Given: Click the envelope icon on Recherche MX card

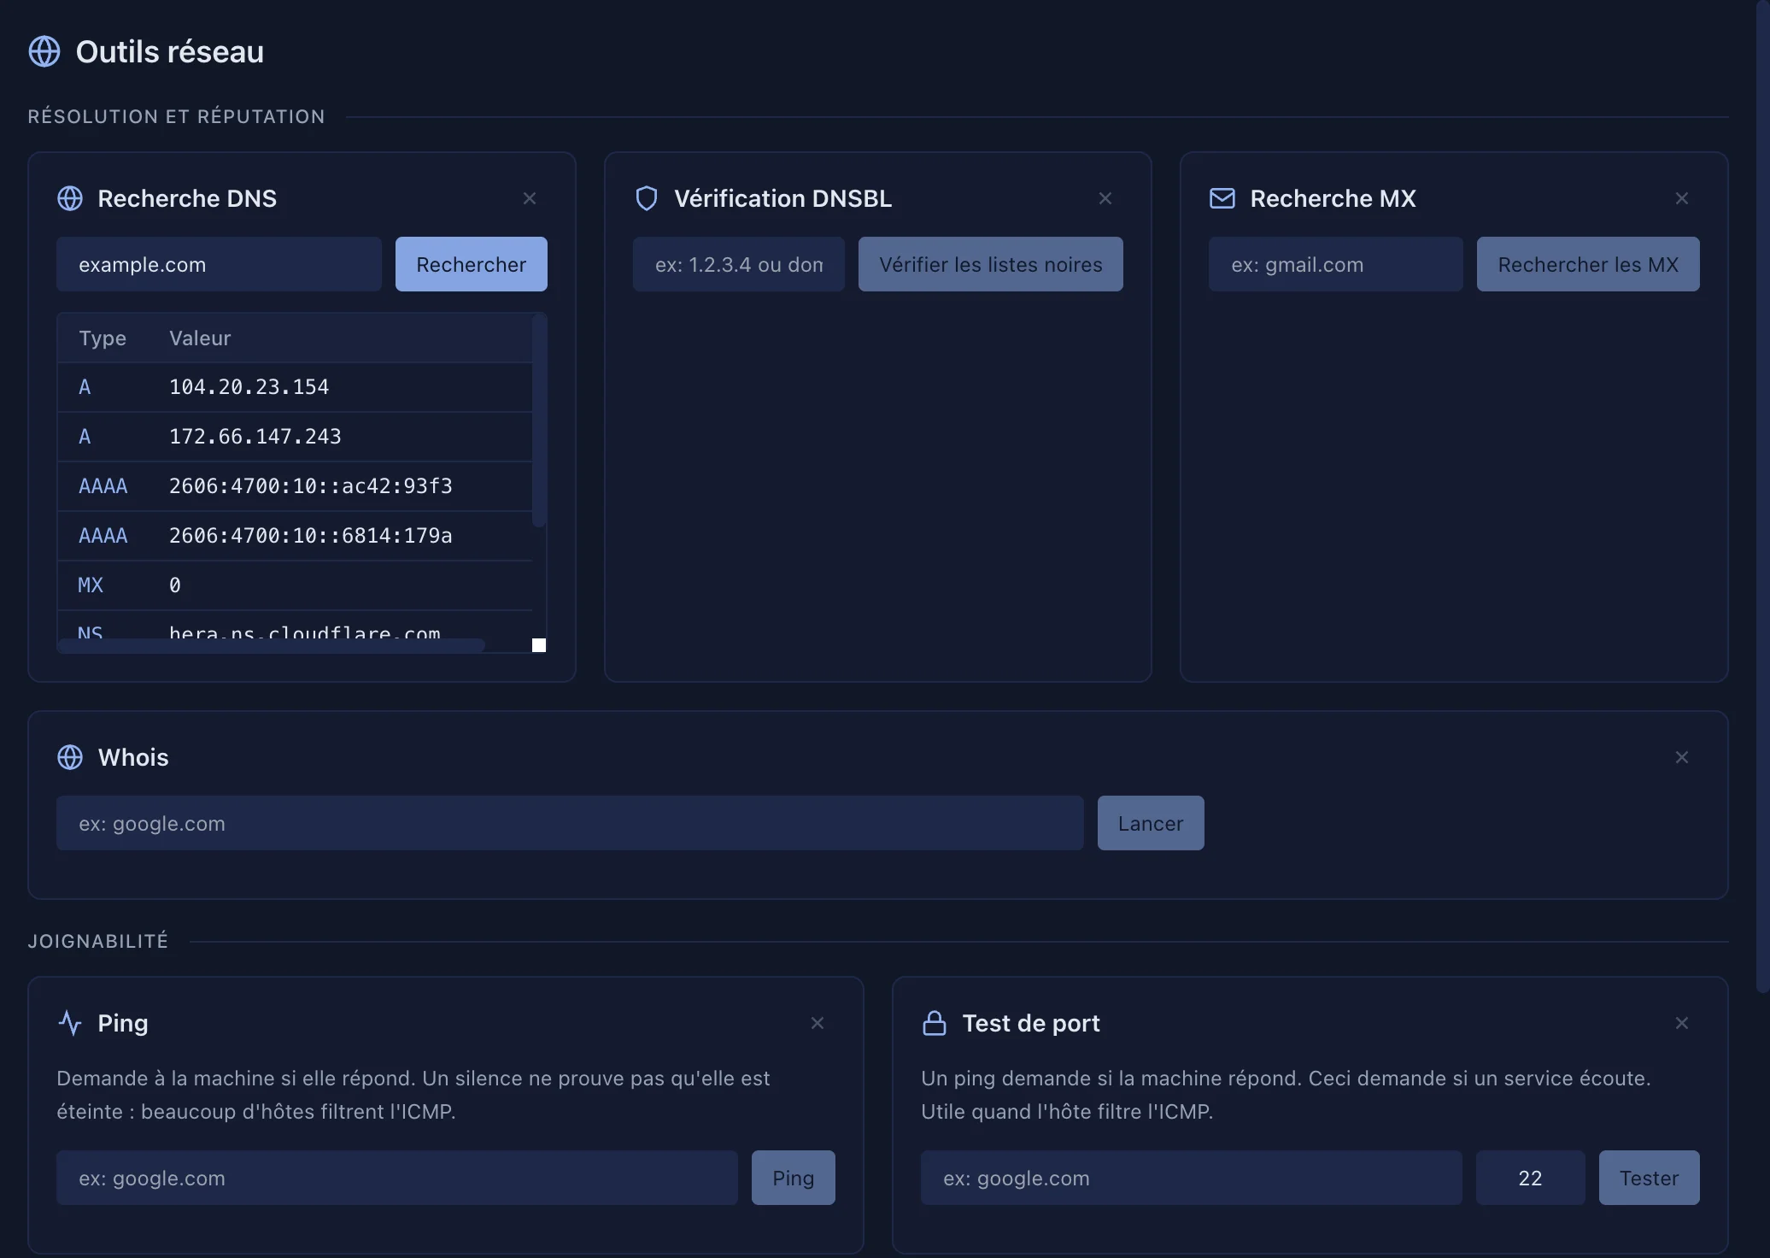Looking at the screenshot, I should pyautogui.click(x=1222, y=198).
